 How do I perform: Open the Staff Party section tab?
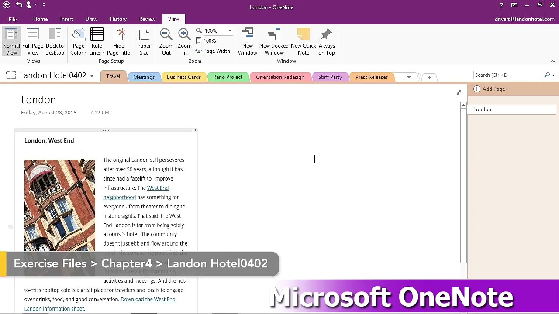click(x=330, y=77)
